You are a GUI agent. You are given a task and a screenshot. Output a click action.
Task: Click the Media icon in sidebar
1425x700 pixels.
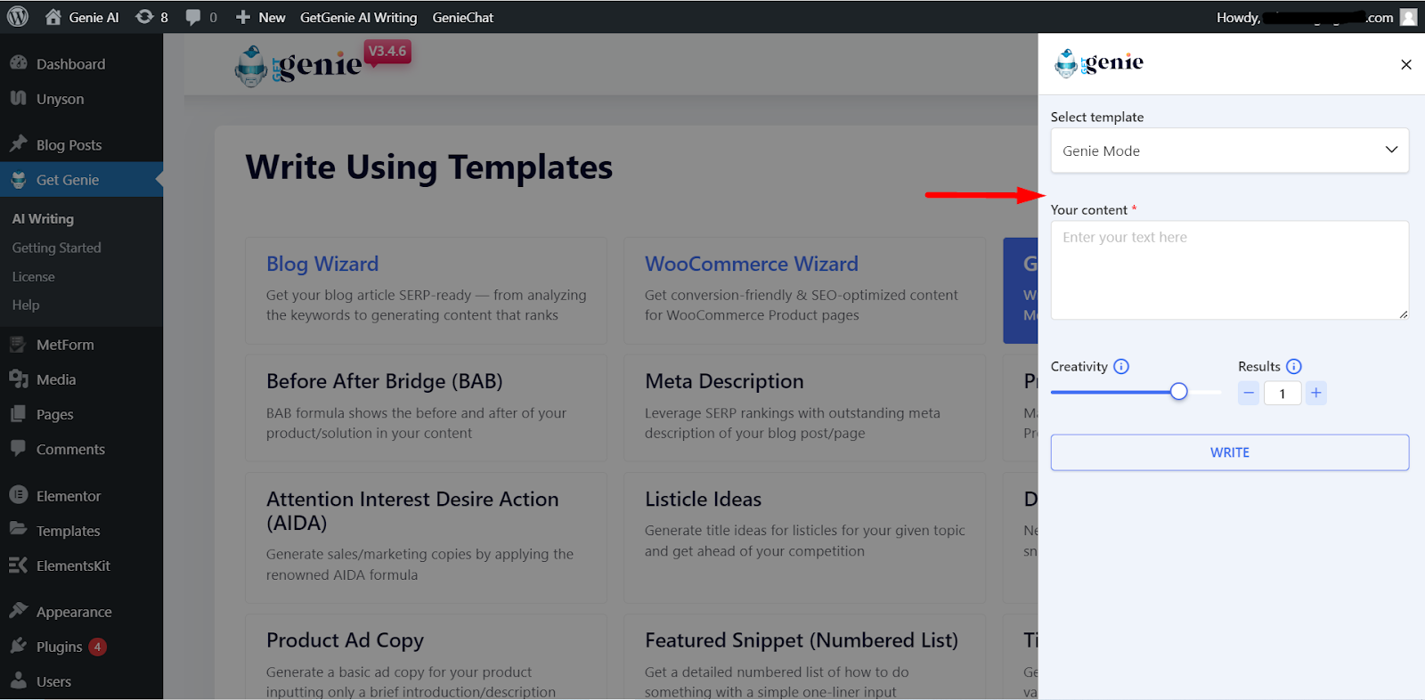coord(18,378)
